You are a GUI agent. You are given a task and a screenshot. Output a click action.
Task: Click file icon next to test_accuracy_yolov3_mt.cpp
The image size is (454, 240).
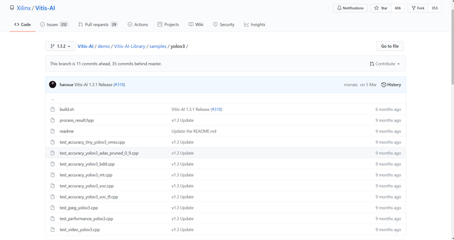(x=53, y=175)
